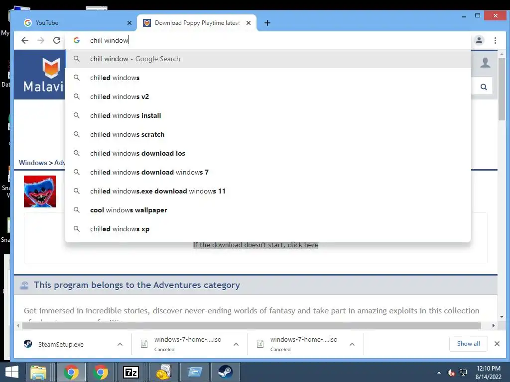Screen dimensions: 510x382
Task: Click the forward navigation arrow
Action: click(x=41, y=40)
